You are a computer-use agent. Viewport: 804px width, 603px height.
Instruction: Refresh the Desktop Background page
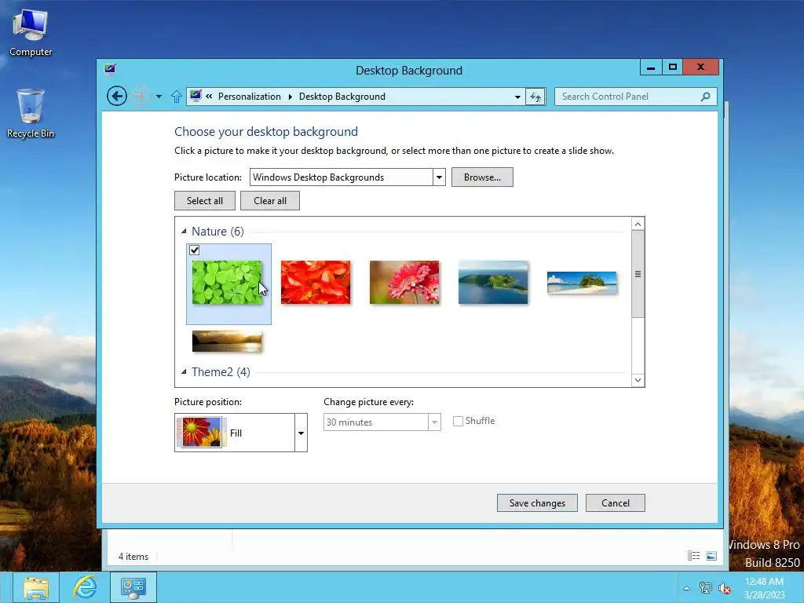click(x=535, y=97)
